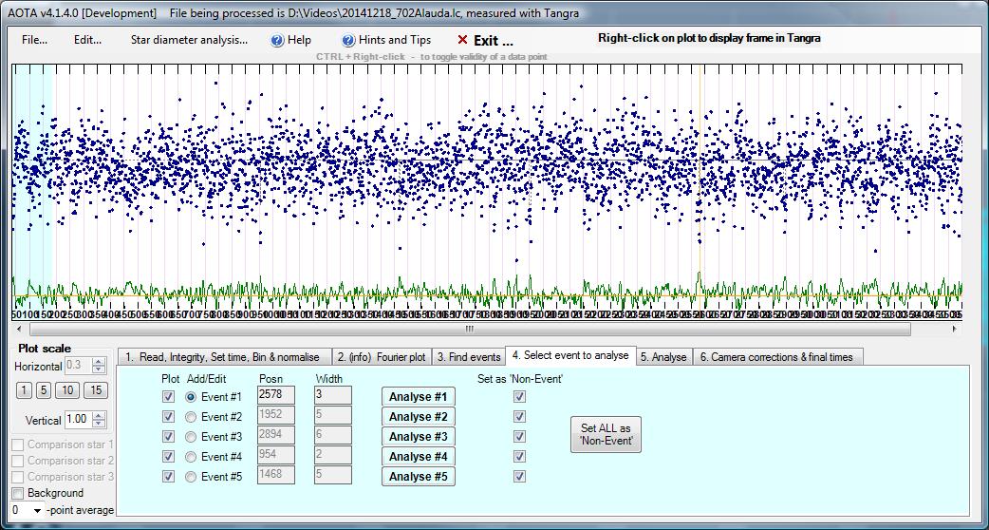Click the Analyse #3 button

[x=419, y=437]
